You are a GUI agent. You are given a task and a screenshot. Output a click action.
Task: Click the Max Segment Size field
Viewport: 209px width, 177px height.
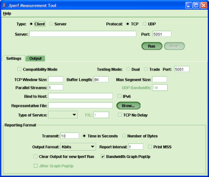click(x=160, y=80)
